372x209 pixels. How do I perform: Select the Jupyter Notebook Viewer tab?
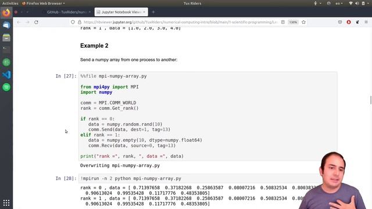pyautogui.click(x=121, y=12)
